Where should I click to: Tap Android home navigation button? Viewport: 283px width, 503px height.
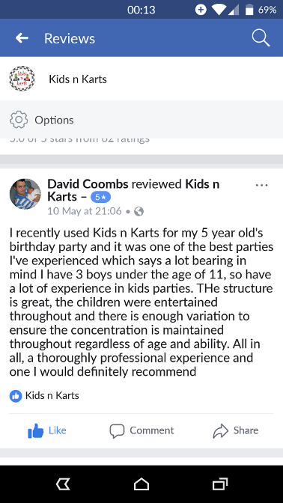(141, 484)
